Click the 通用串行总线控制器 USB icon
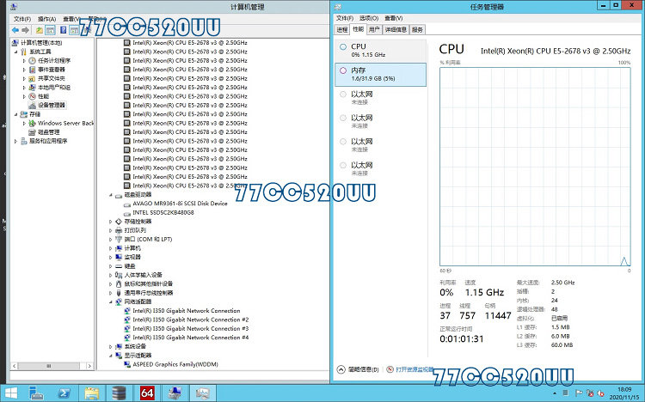 coord(119,293)
